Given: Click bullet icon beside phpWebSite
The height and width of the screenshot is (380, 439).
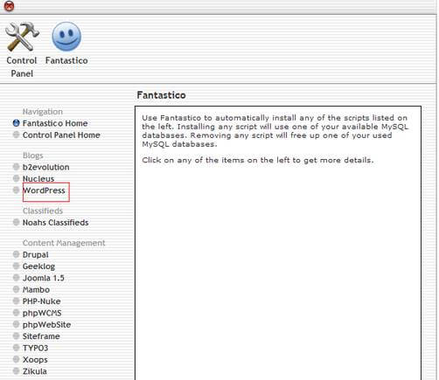Looking at the screenshot, I should tap(17, 324).
